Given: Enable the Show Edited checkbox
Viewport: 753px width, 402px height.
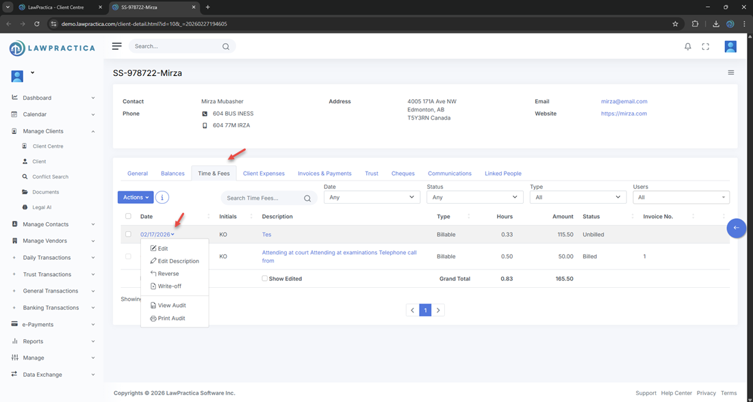Looking at the screenshot, I should 265,279.
